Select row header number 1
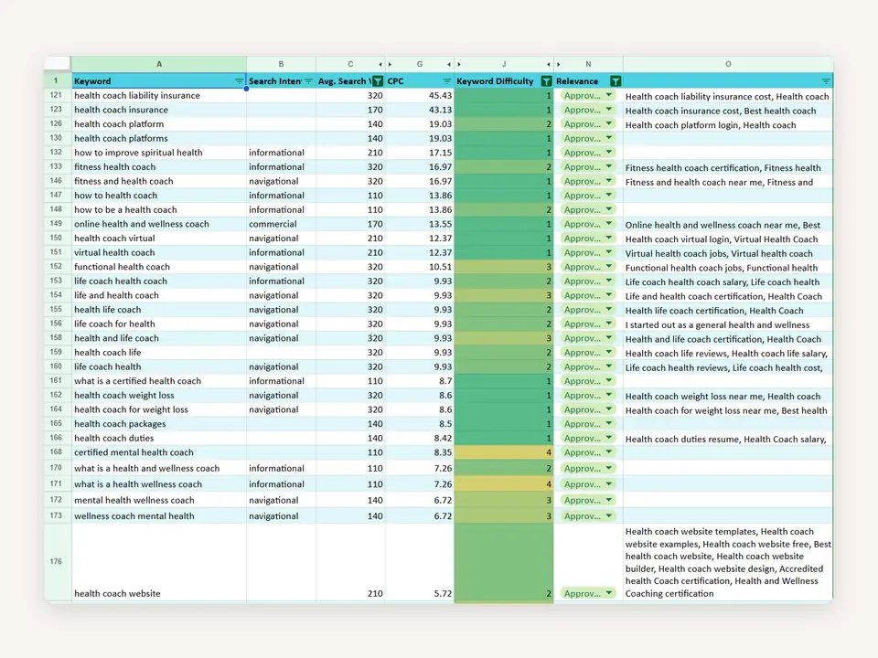878x658 pixels. 56,80
